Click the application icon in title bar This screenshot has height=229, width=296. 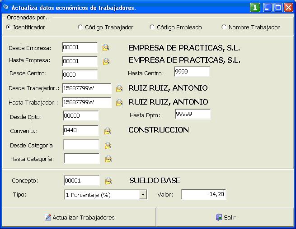click(x=6, y=7)
